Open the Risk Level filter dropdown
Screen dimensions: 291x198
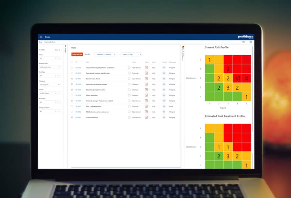50,102
